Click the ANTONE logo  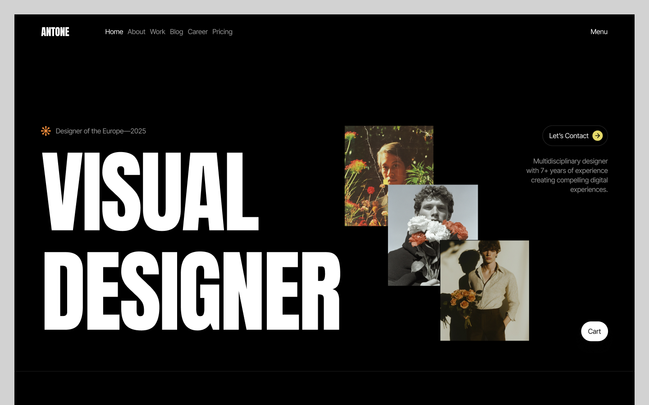[x=55, y=32]
